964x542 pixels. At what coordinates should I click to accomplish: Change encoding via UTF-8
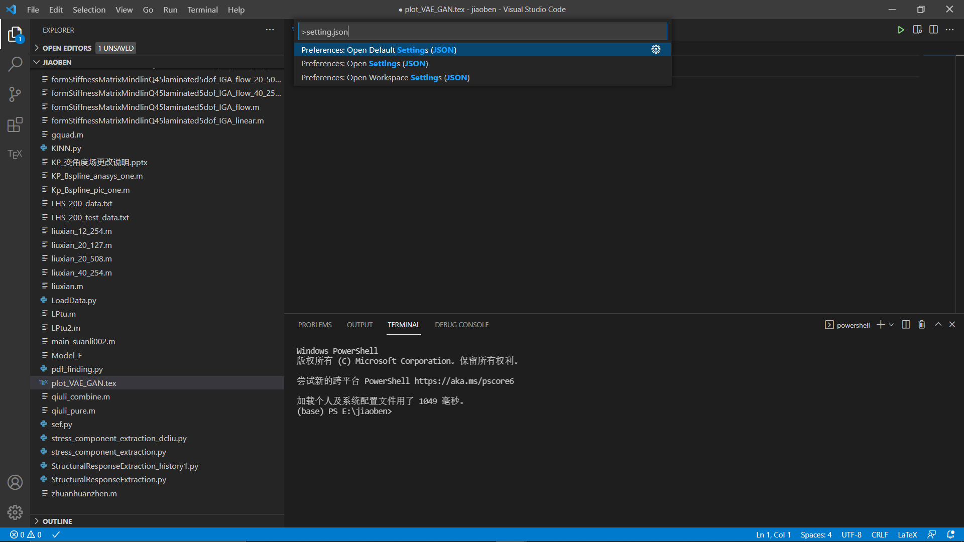click(x=851, y=535)
